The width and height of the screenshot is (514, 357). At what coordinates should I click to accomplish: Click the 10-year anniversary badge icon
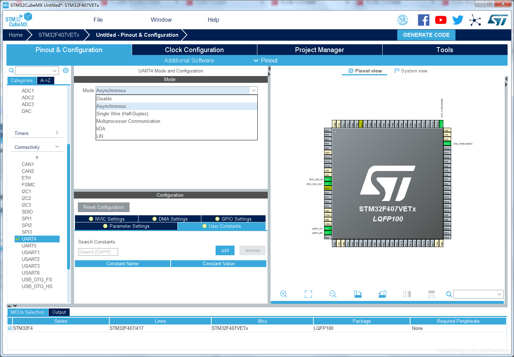coord(403,20)
